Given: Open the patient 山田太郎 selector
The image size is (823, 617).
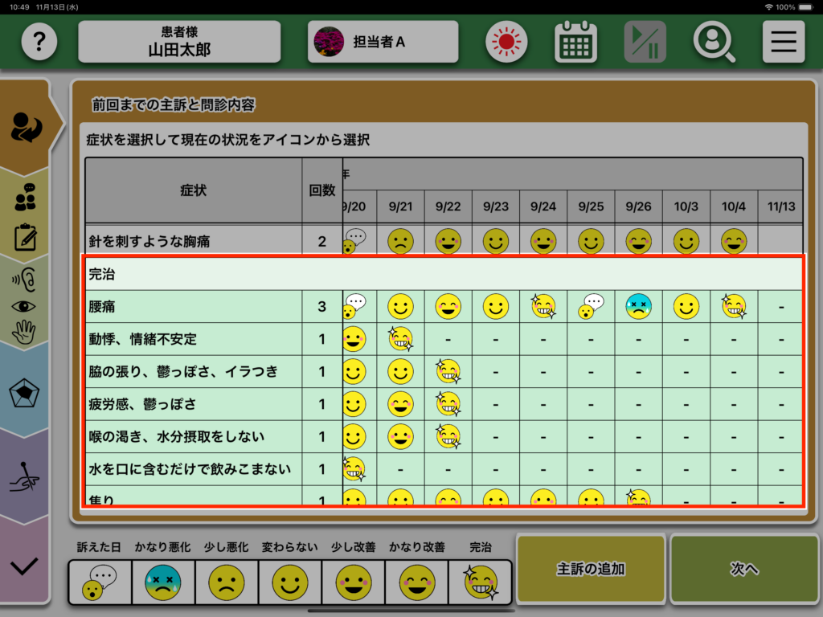Looking at the screenshot, I should [x=179, y=42].
